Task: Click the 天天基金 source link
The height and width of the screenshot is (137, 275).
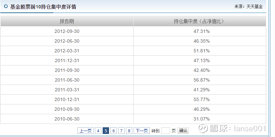Action: coord(255,6)
